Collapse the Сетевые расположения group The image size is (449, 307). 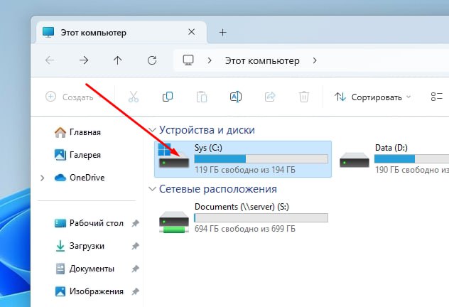pos(152,189)
